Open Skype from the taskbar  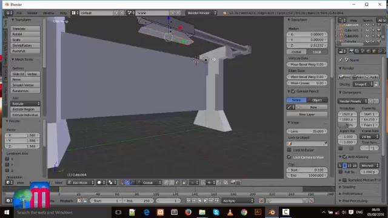[216, 212]
